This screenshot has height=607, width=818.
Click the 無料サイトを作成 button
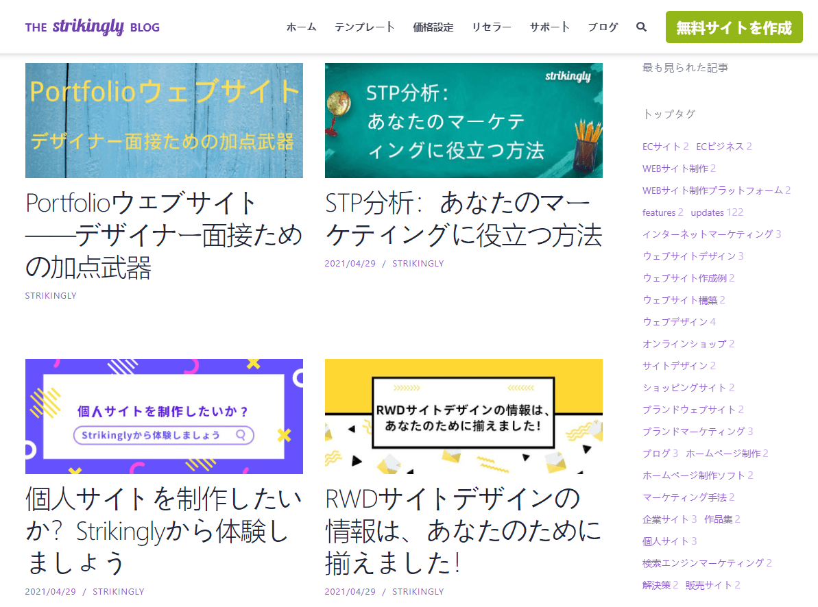tap(734, 27)
